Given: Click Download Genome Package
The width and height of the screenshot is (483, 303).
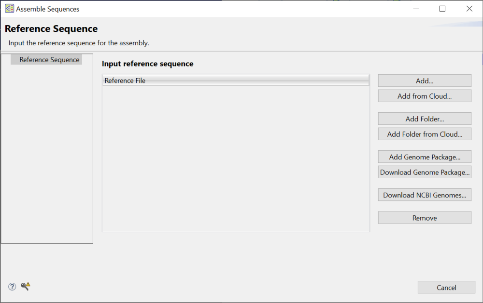Looking at the screenshot, I should point(424,172).
